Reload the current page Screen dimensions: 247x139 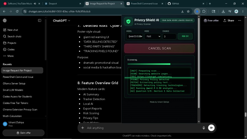[17, 11]
